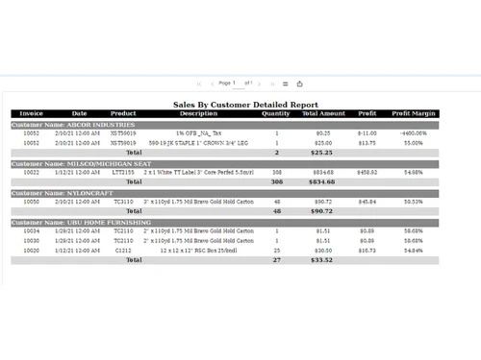Select the NYLONCRAFT customer group row
The width and height of the screenshot is (481, 360).
tap(225, 193)
